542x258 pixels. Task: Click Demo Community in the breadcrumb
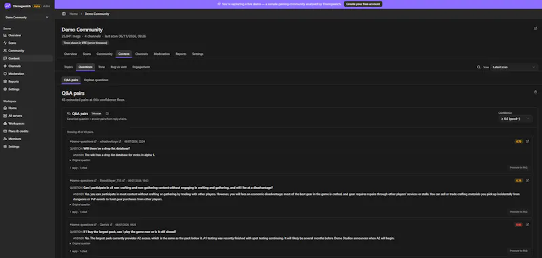(x=97, y=14)
